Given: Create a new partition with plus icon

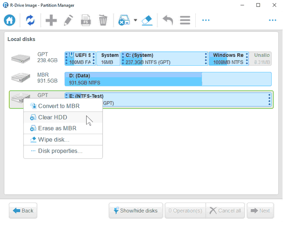Looking at the screenshot, I should (51, 20).
